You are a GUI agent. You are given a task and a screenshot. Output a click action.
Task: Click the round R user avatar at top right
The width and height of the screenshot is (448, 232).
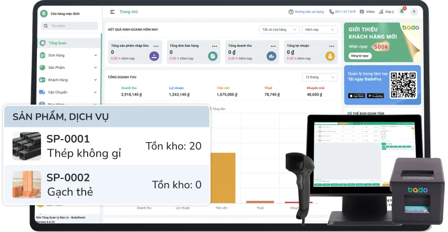click(414, 12)
